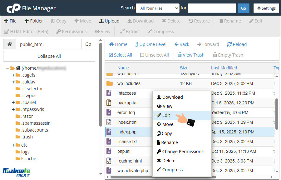Choose Edit from the context menu

coord(166,115)
